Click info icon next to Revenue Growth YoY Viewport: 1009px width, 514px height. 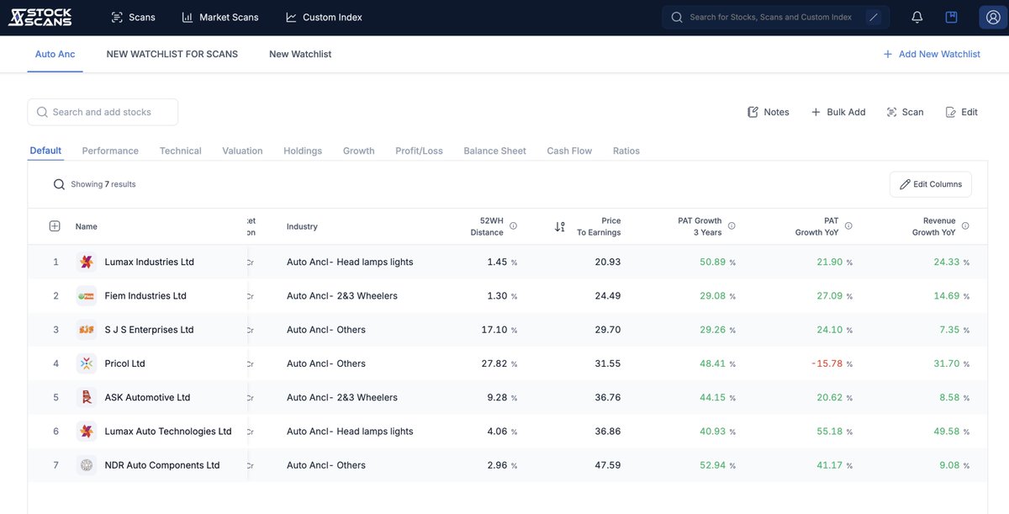point(965,226)
